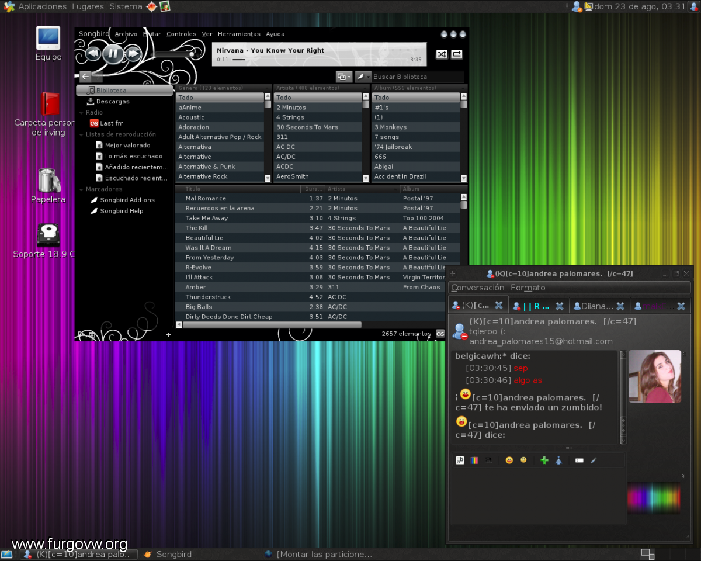Toggle shuffle mode in Songbird
Screen dimensions: 701x561
[x=442, y=54]
